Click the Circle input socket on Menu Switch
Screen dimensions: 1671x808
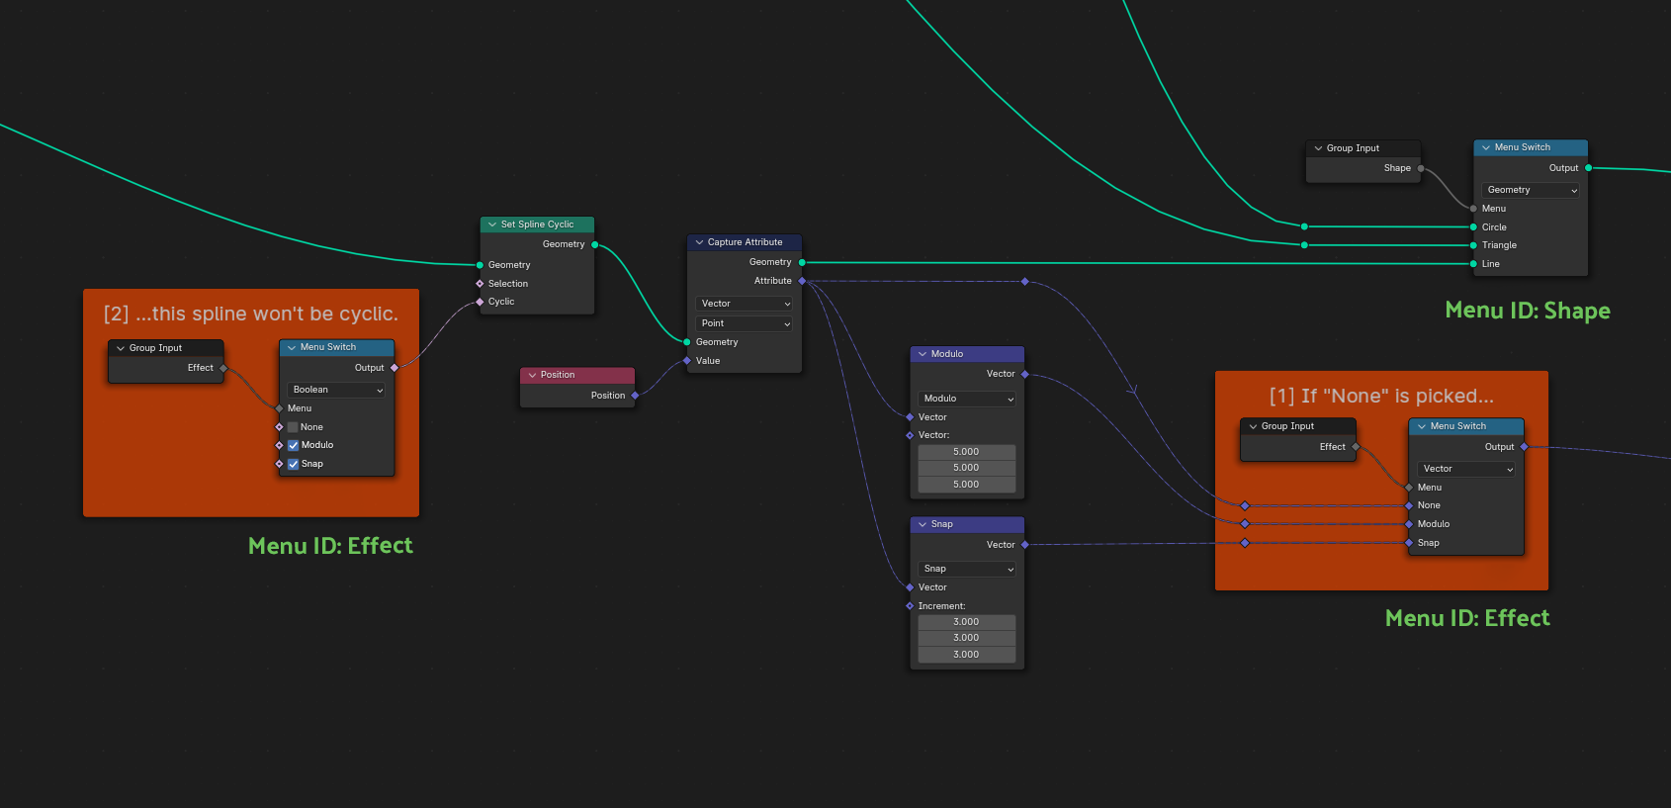pyautogui.click(x=1473, y=227)
